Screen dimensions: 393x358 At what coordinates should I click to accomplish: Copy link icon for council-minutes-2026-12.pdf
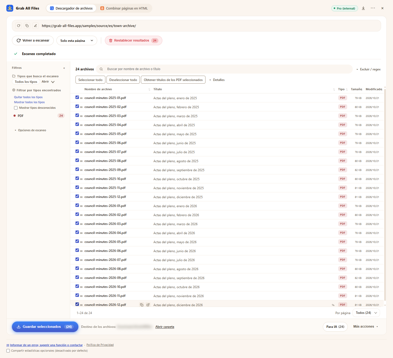(142, 305)
